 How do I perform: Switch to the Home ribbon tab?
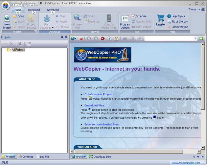18,10
